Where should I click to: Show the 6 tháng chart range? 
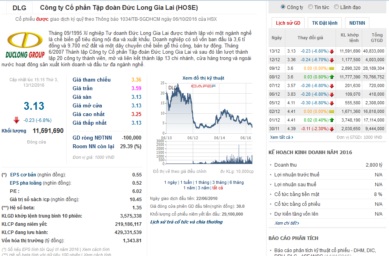pyautogui.click(x=236, y=182)
